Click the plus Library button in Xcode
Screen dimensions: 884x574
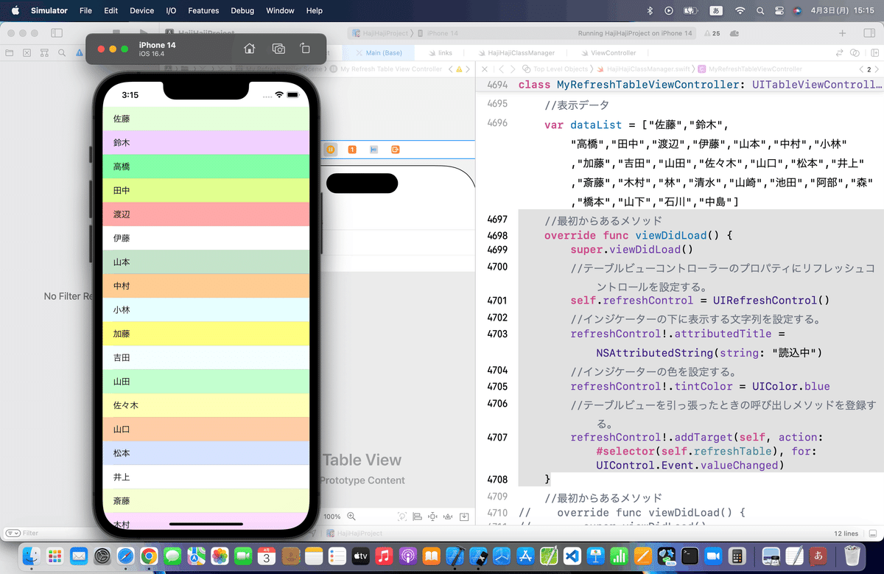pos(843,33)
